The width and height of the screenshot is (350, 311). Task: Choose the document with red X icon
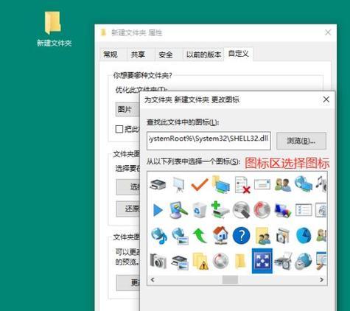pyautogui.click(x=242, y=185)
